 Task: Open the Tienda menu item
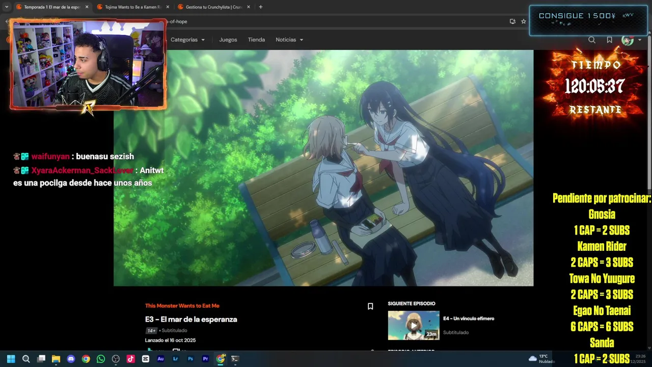coord(256,40)
